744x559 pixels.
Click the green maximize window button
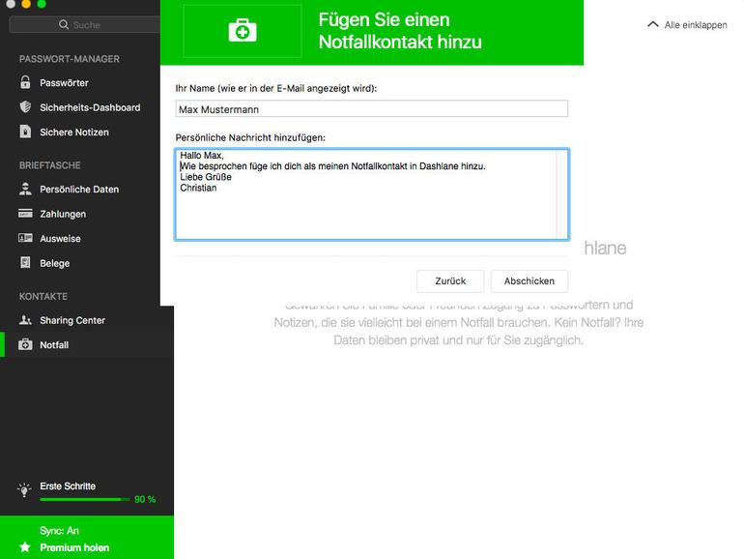[42, 4]
